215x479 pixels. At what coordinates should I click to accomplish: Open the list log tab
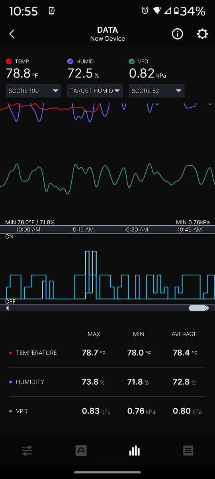188,451
